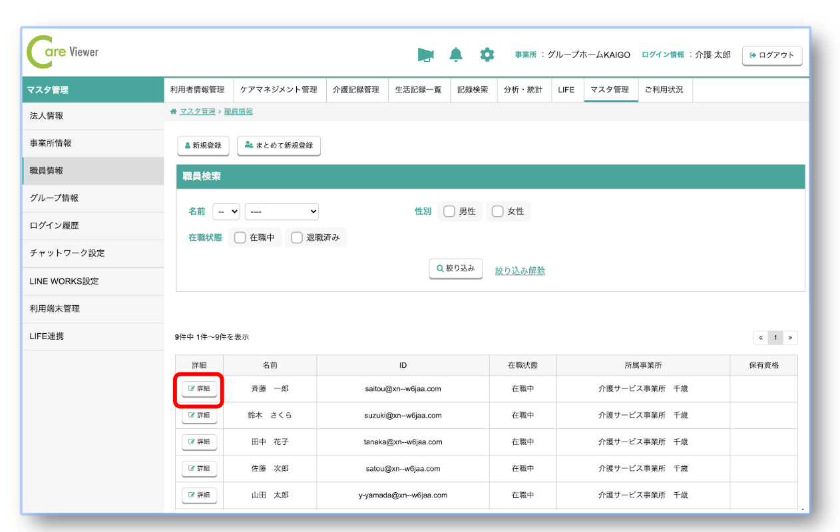
Task: Click 新規登録 to register new staff
Action: coord(203,146)
